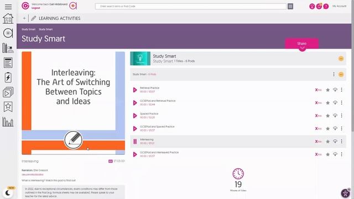The height and width of the screenshot is (199, 354).
Task: Favourite the Interleaving pod with its star
Action: [x=327, y=142]
